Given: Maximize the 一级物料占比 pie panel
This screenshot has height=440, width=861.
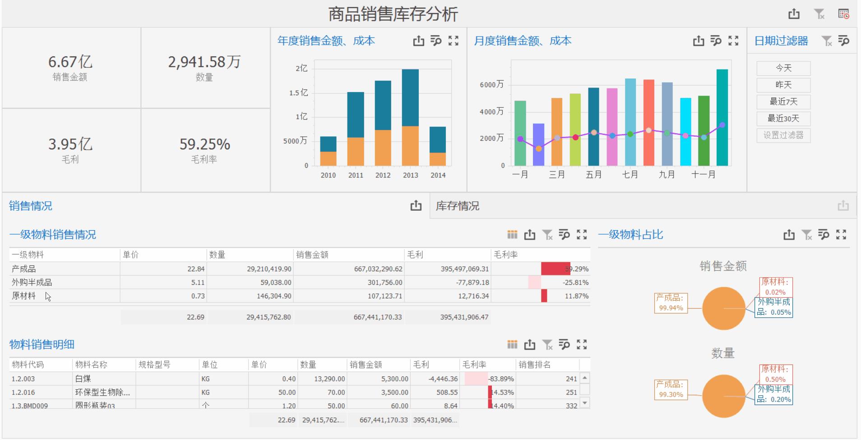Looking at the screenshot, I should (x=841, y=235).
